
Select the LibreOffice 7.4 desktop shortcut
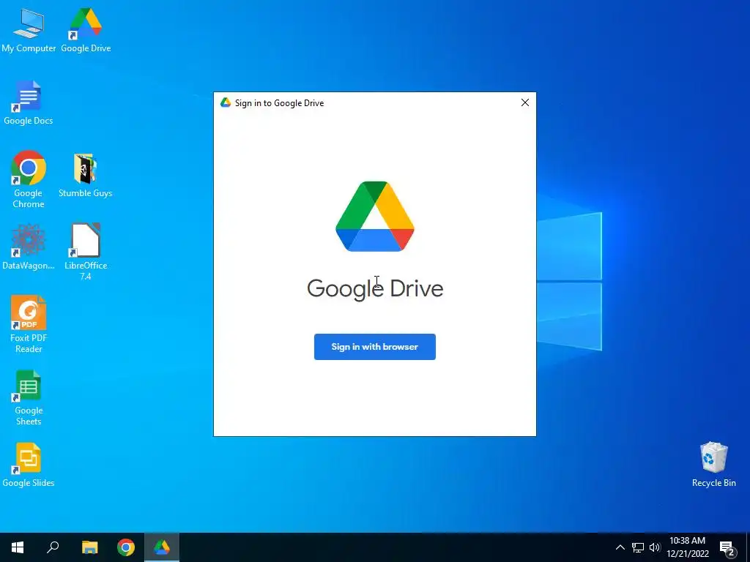[x=86, y=252]
